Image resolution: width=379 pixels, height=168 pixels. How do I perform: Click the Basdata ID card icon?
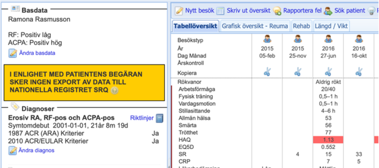click(x=15, y=9)
